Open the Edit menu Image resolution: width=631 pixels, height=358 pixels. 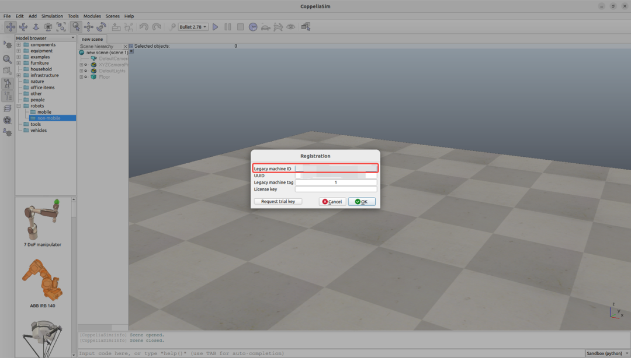point(19,16)
